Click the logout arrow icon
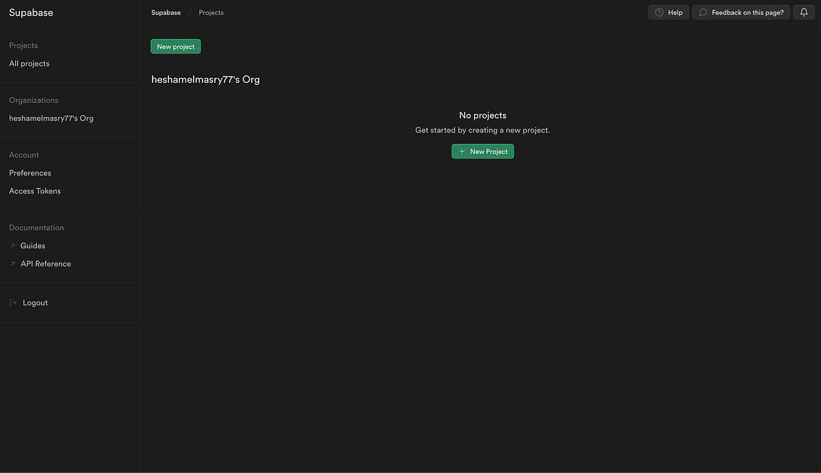Viewport: 821px width, 473px height. [11, 302]
